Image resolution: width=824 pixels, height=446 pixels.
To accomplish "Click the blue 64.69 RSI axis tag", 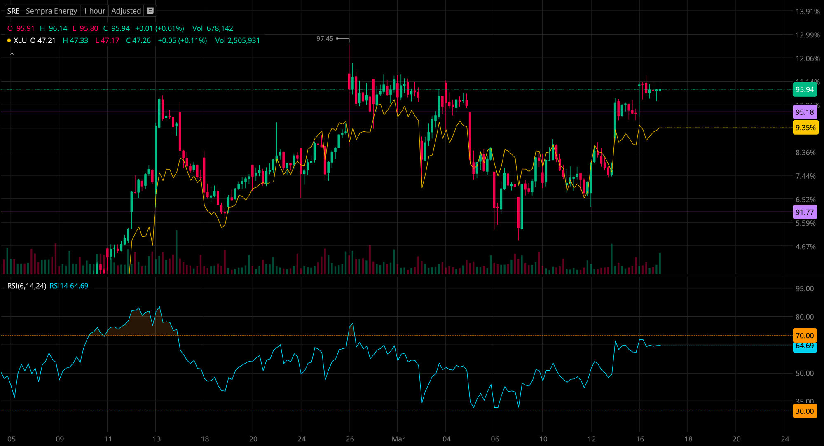I will 804,347.
